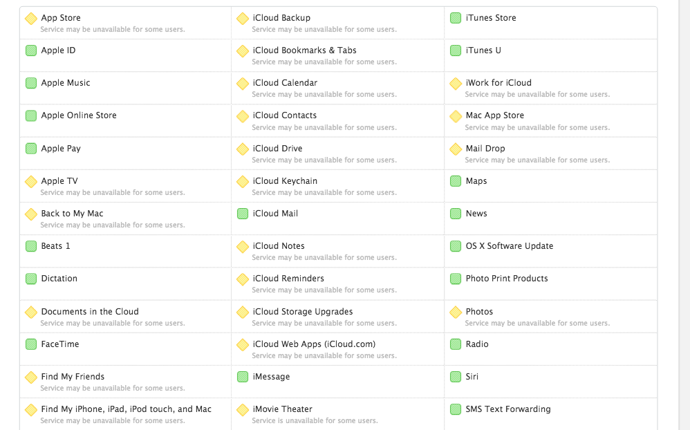The width and height of the screenshot is (690, 430).
Task: Click the Find My Friends service label
Action: 73,377
